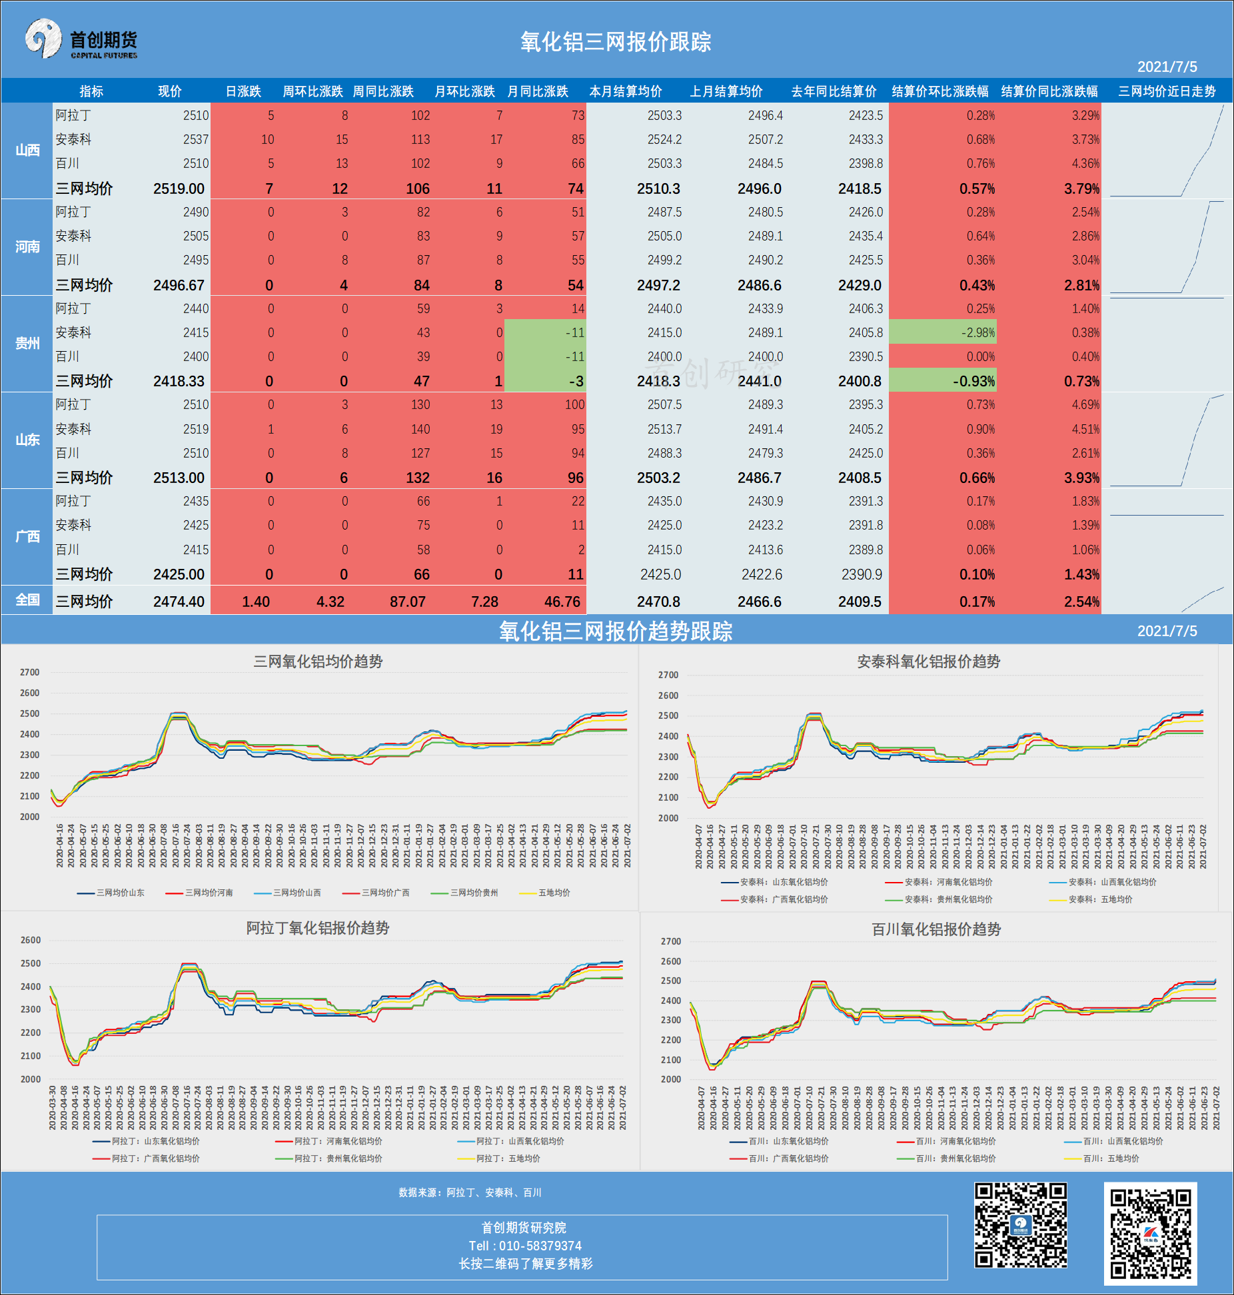1234x1295 pixels.
Task: Click the 全国 row trend sparkline
Action: click(x=1166, y=600)
